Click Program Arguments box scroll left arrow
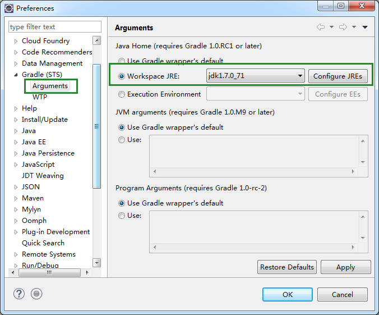The height and width of the screenshot is (315, 379). coord(155,247)
